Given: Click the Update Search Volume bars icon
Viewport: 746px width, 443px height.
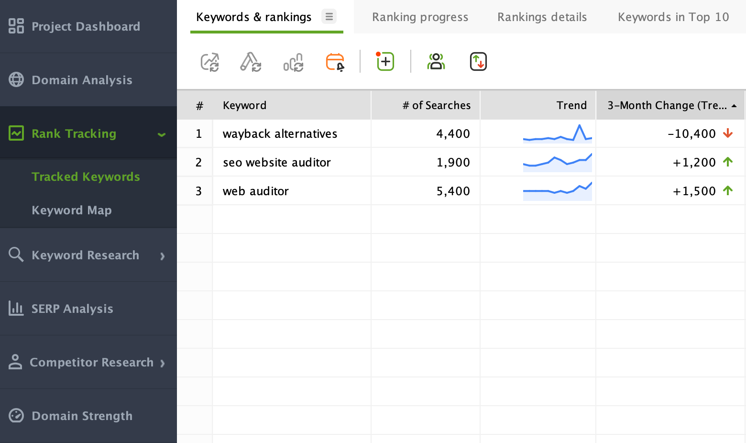Looking at the screenshot, I should click(x=293, y=62).
